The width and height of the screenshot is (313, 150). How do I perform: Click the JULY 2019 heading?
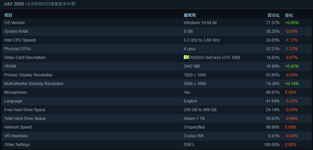tap(13, 4)
